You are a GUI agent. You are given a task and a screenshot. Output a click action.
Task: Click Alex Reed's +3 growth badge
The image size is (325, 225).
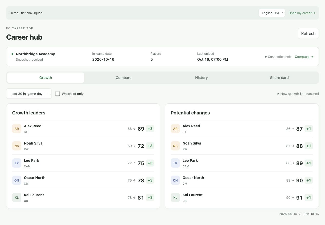click(150, 129)
